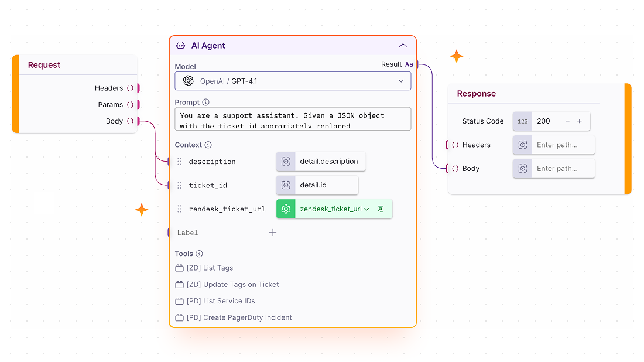Increase the Status Code value
This screenshot has width=644, height=362.
580,121
